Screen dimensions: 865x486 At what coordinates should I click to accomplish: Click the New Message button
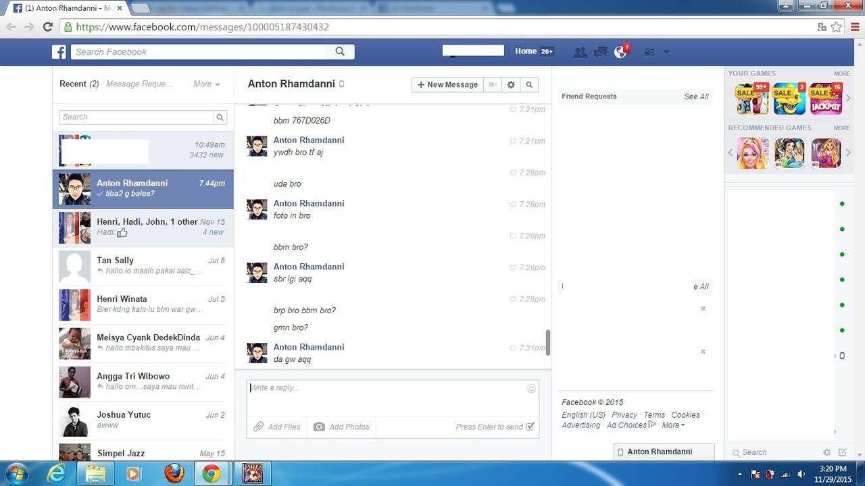point(447,84)
